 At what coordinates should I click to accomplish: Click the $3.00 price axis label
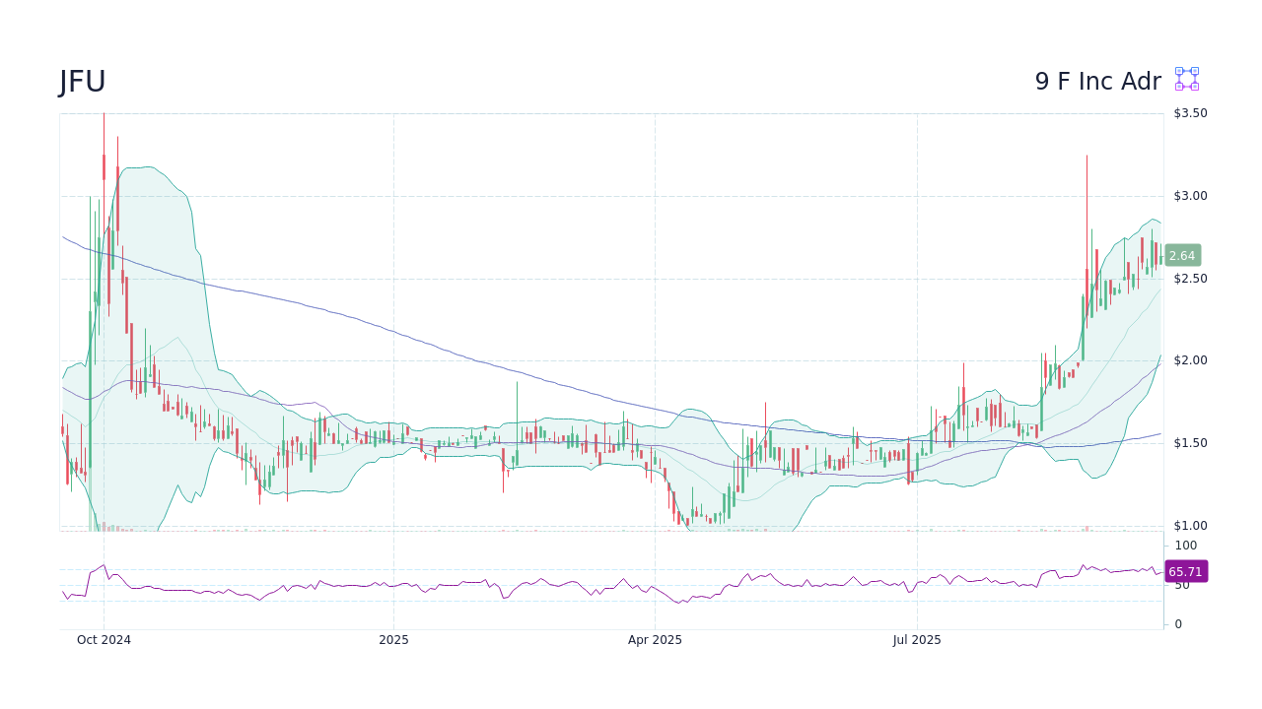click(x=1190, y=196)
